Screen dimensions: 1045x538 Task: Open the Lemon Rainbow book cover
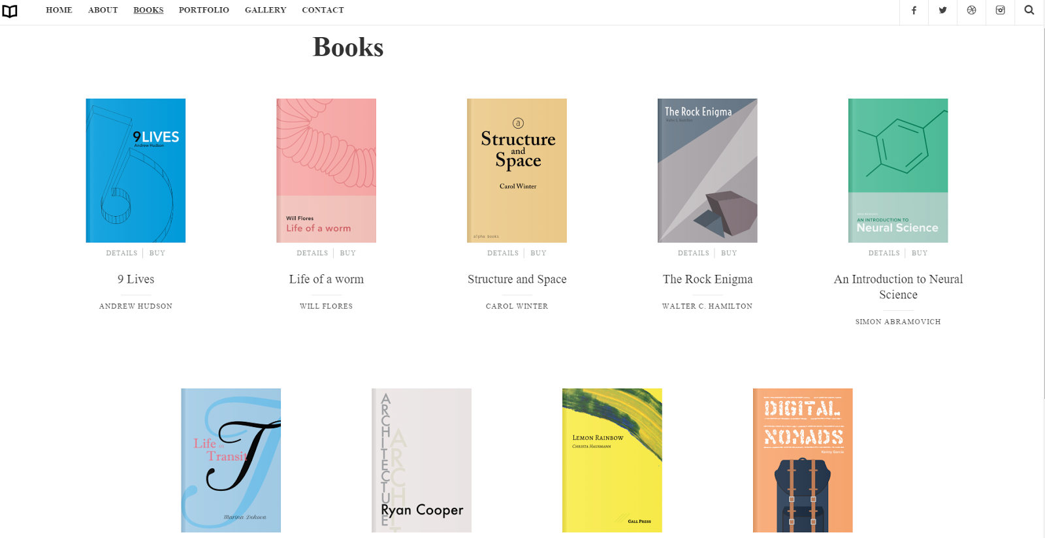tap(612, 460)
